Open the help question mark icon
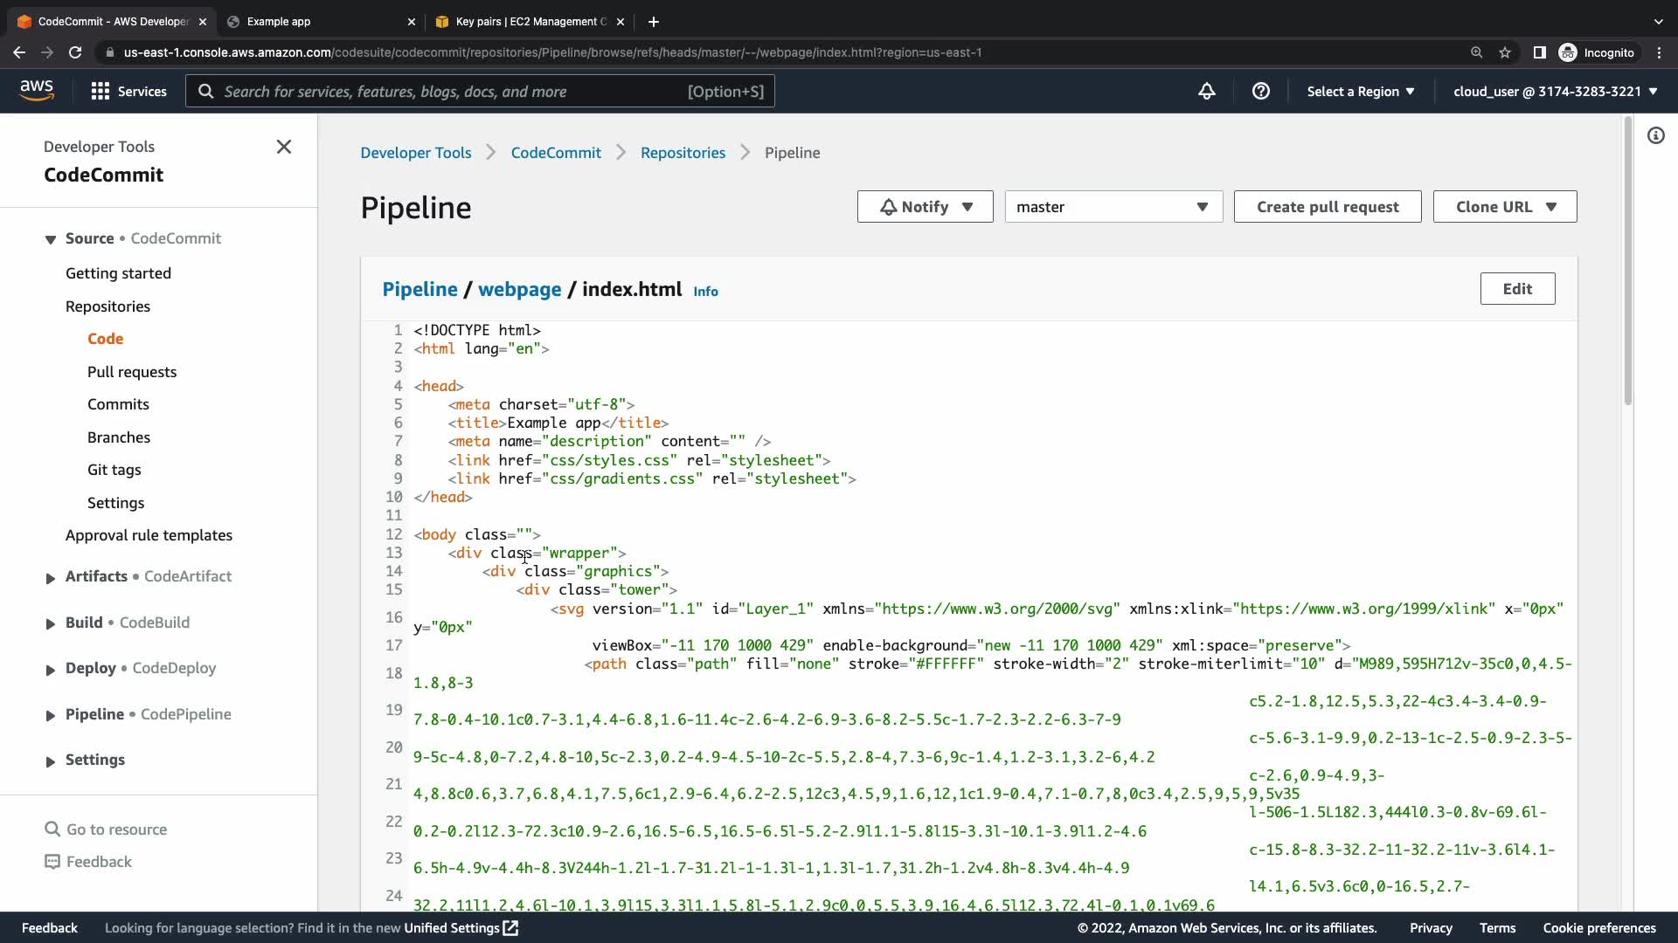The width and height of the screenshot is (1678, 943). 1260,91
